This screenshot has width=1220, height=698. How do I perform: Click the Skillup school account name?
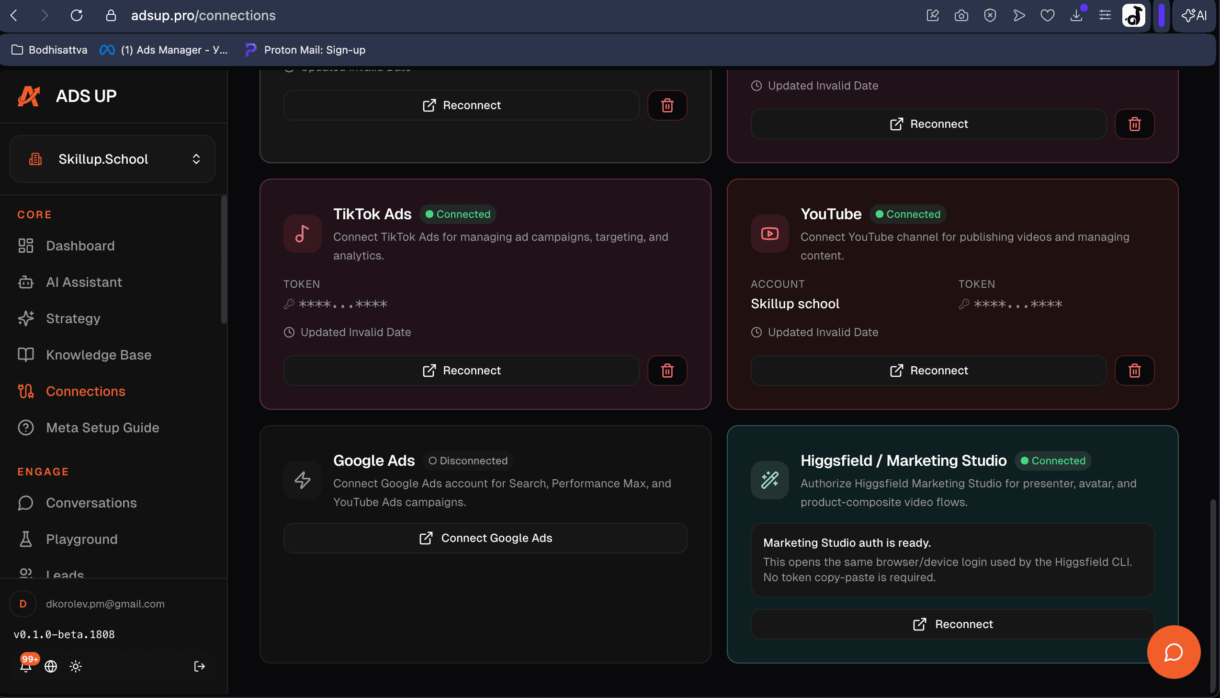[x=795, y=304]
